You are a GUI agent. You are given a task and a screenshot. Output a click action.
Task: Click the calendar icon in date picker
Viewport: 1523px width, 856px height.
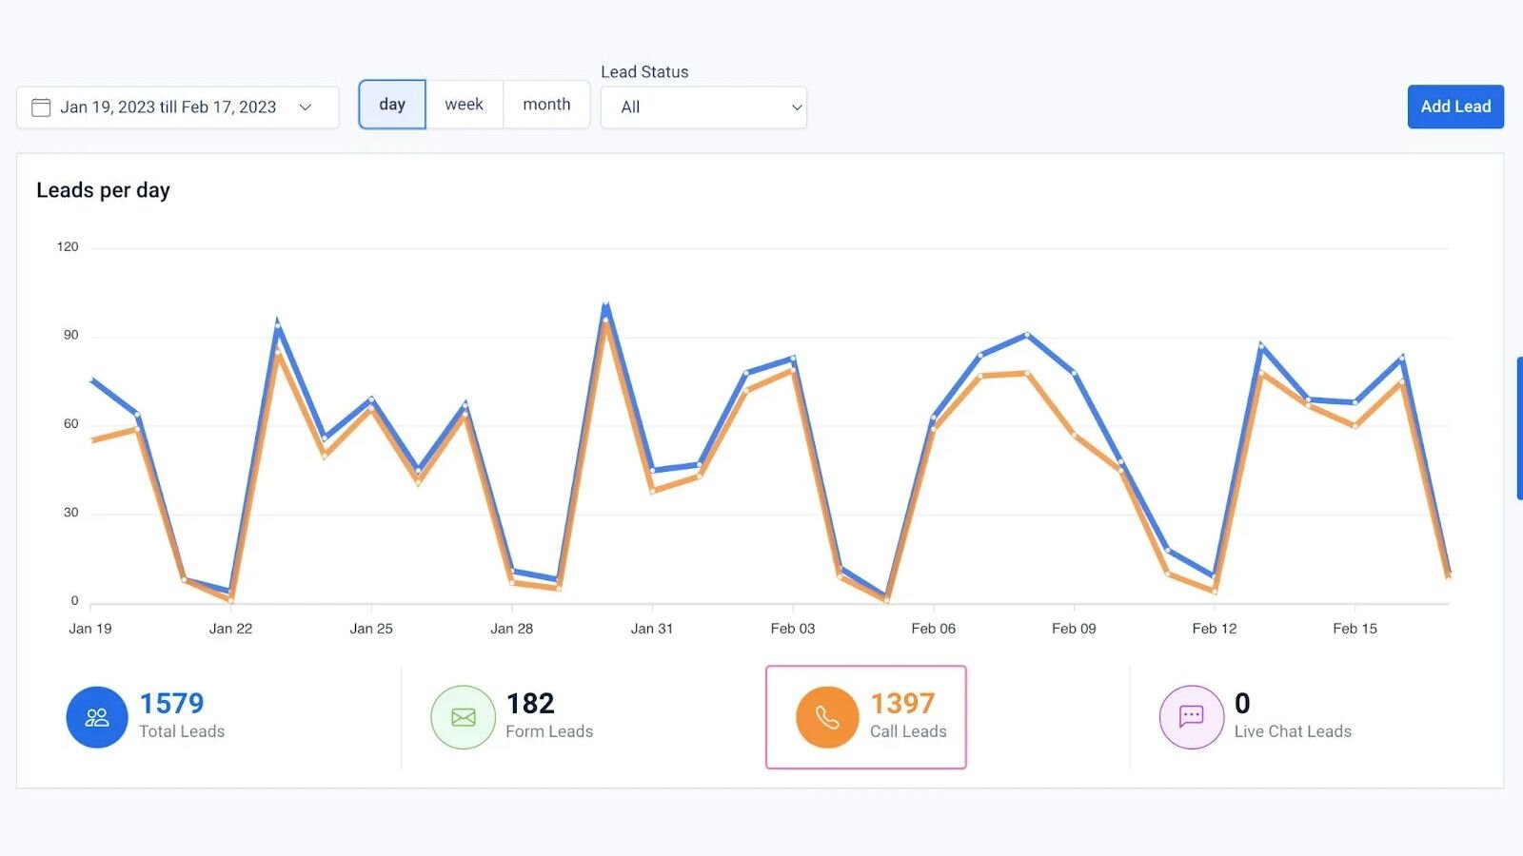point(41,107)
